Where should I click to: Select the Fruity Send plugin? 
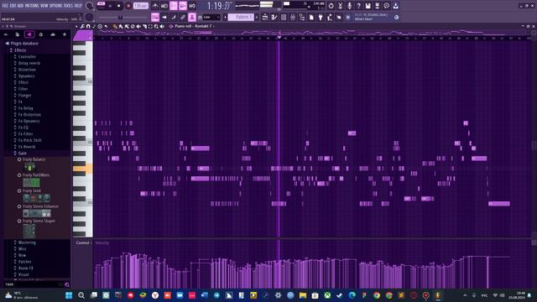[x=32, y=190]
